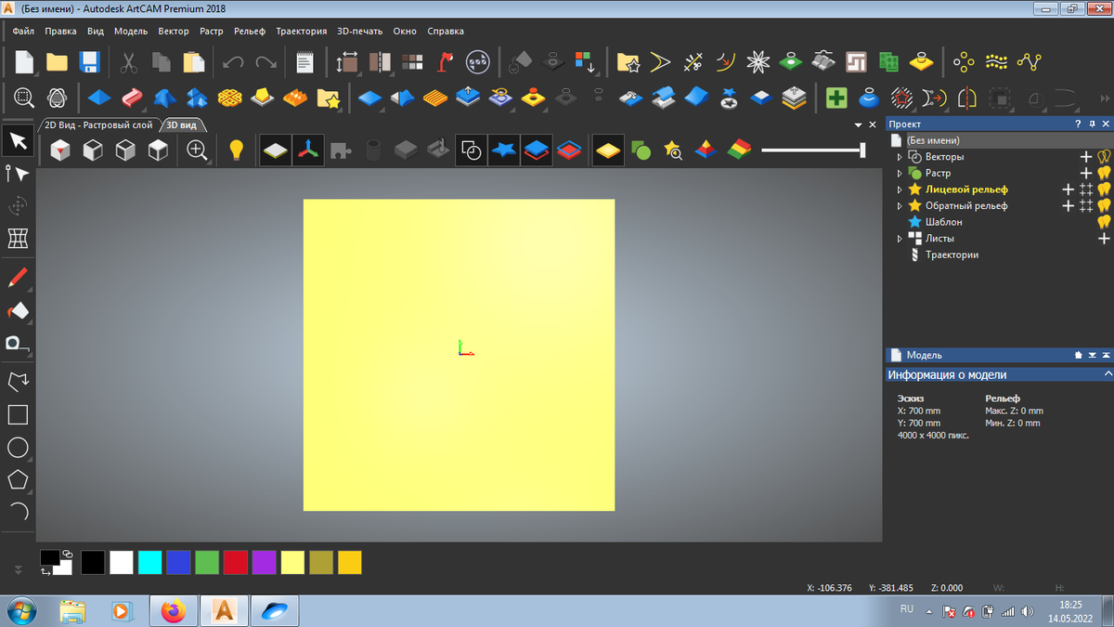The image size is (1114, 627).
Task: Toggle the Векторы layer visibility bulb
Action: tap(1104, 157)
